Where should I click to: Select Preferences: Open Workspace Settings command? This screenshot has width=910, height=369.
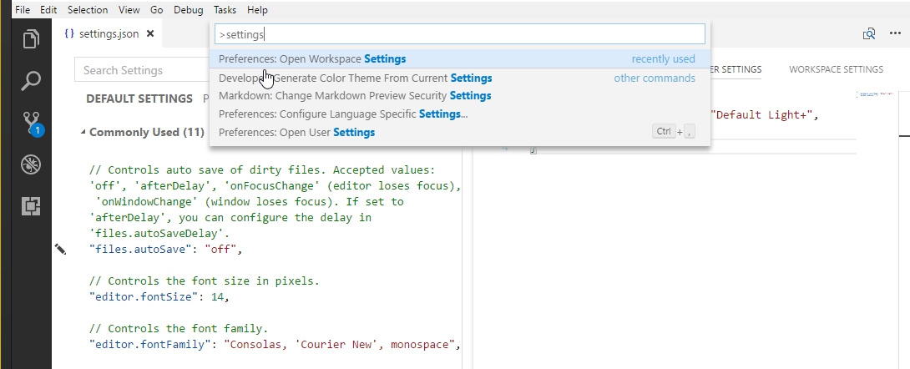click(460, 58)
